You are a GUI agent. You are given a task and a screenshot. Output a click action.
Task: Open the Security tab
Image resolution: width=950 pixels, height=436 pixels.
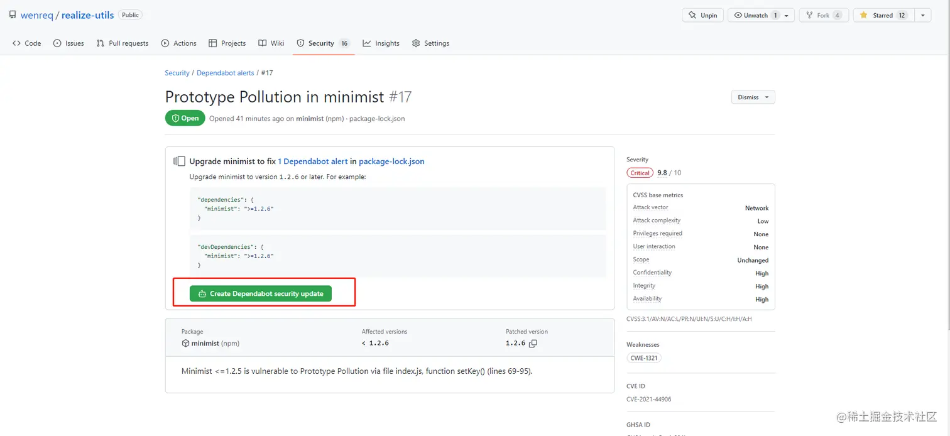324,43
